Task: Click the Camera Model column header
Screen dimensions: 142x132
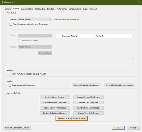Action: click(77, 36)
